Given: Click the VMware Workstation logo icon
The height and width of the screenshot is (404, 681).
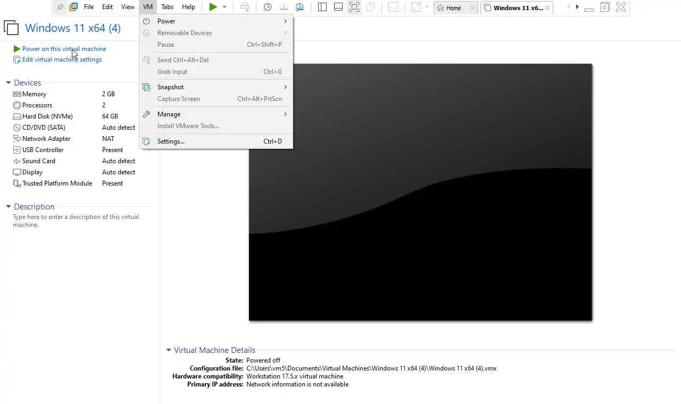Looking at the screenshot, I should 73,7.
